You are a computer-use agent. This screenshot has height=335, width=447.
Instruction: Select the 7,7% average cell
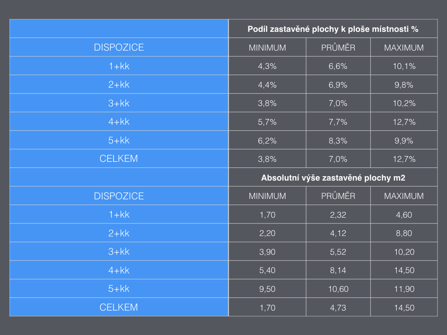[338, 122]
